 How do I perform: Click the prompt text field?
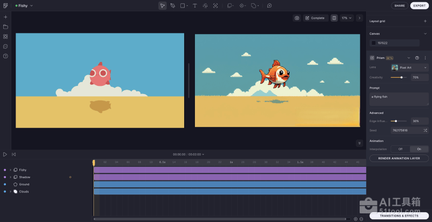point(399,99)
